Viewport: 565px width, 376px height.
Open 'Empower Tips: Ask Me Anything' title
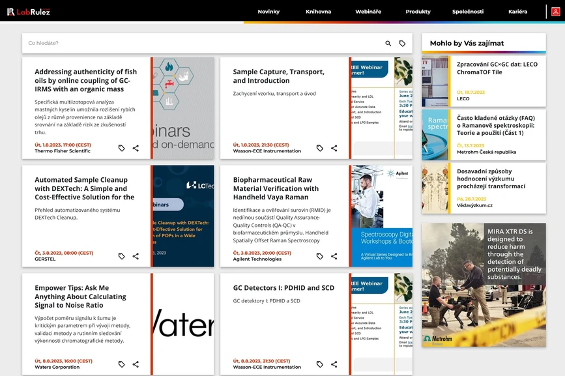point(80,296)
